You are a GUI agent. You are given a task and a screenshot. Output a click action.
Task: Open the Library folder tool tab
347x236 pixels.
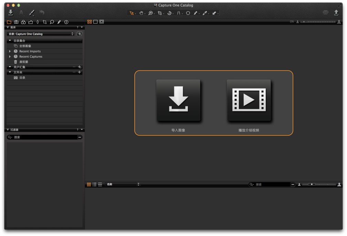pos(9,22)
